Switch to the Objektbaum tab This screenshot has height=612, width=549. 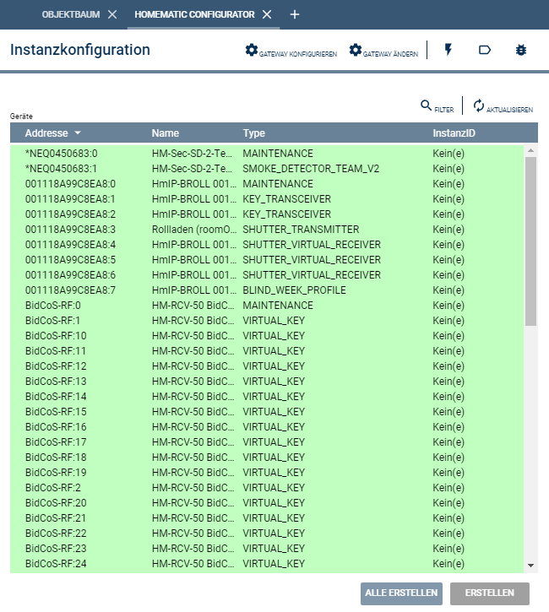[71, 14]
